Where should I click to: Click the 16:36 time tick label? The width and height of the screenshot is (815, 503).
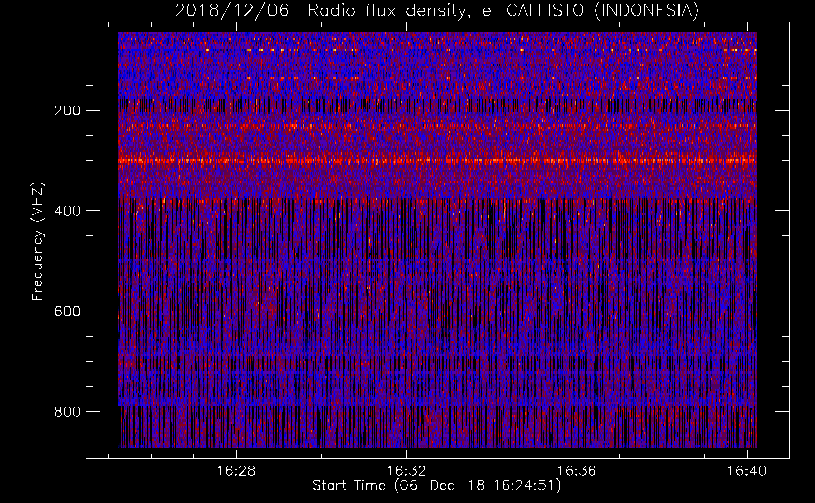(x=576, y=471)
